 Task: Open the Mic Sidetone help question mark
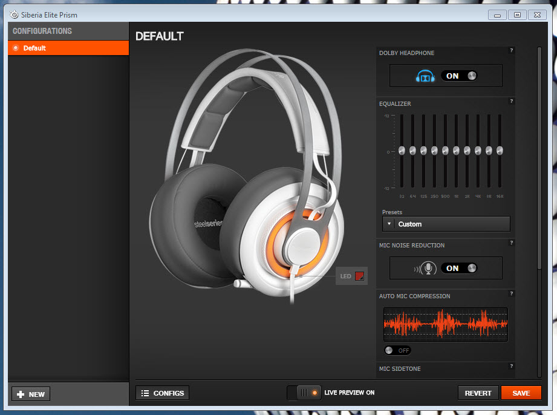pos(511,366)
